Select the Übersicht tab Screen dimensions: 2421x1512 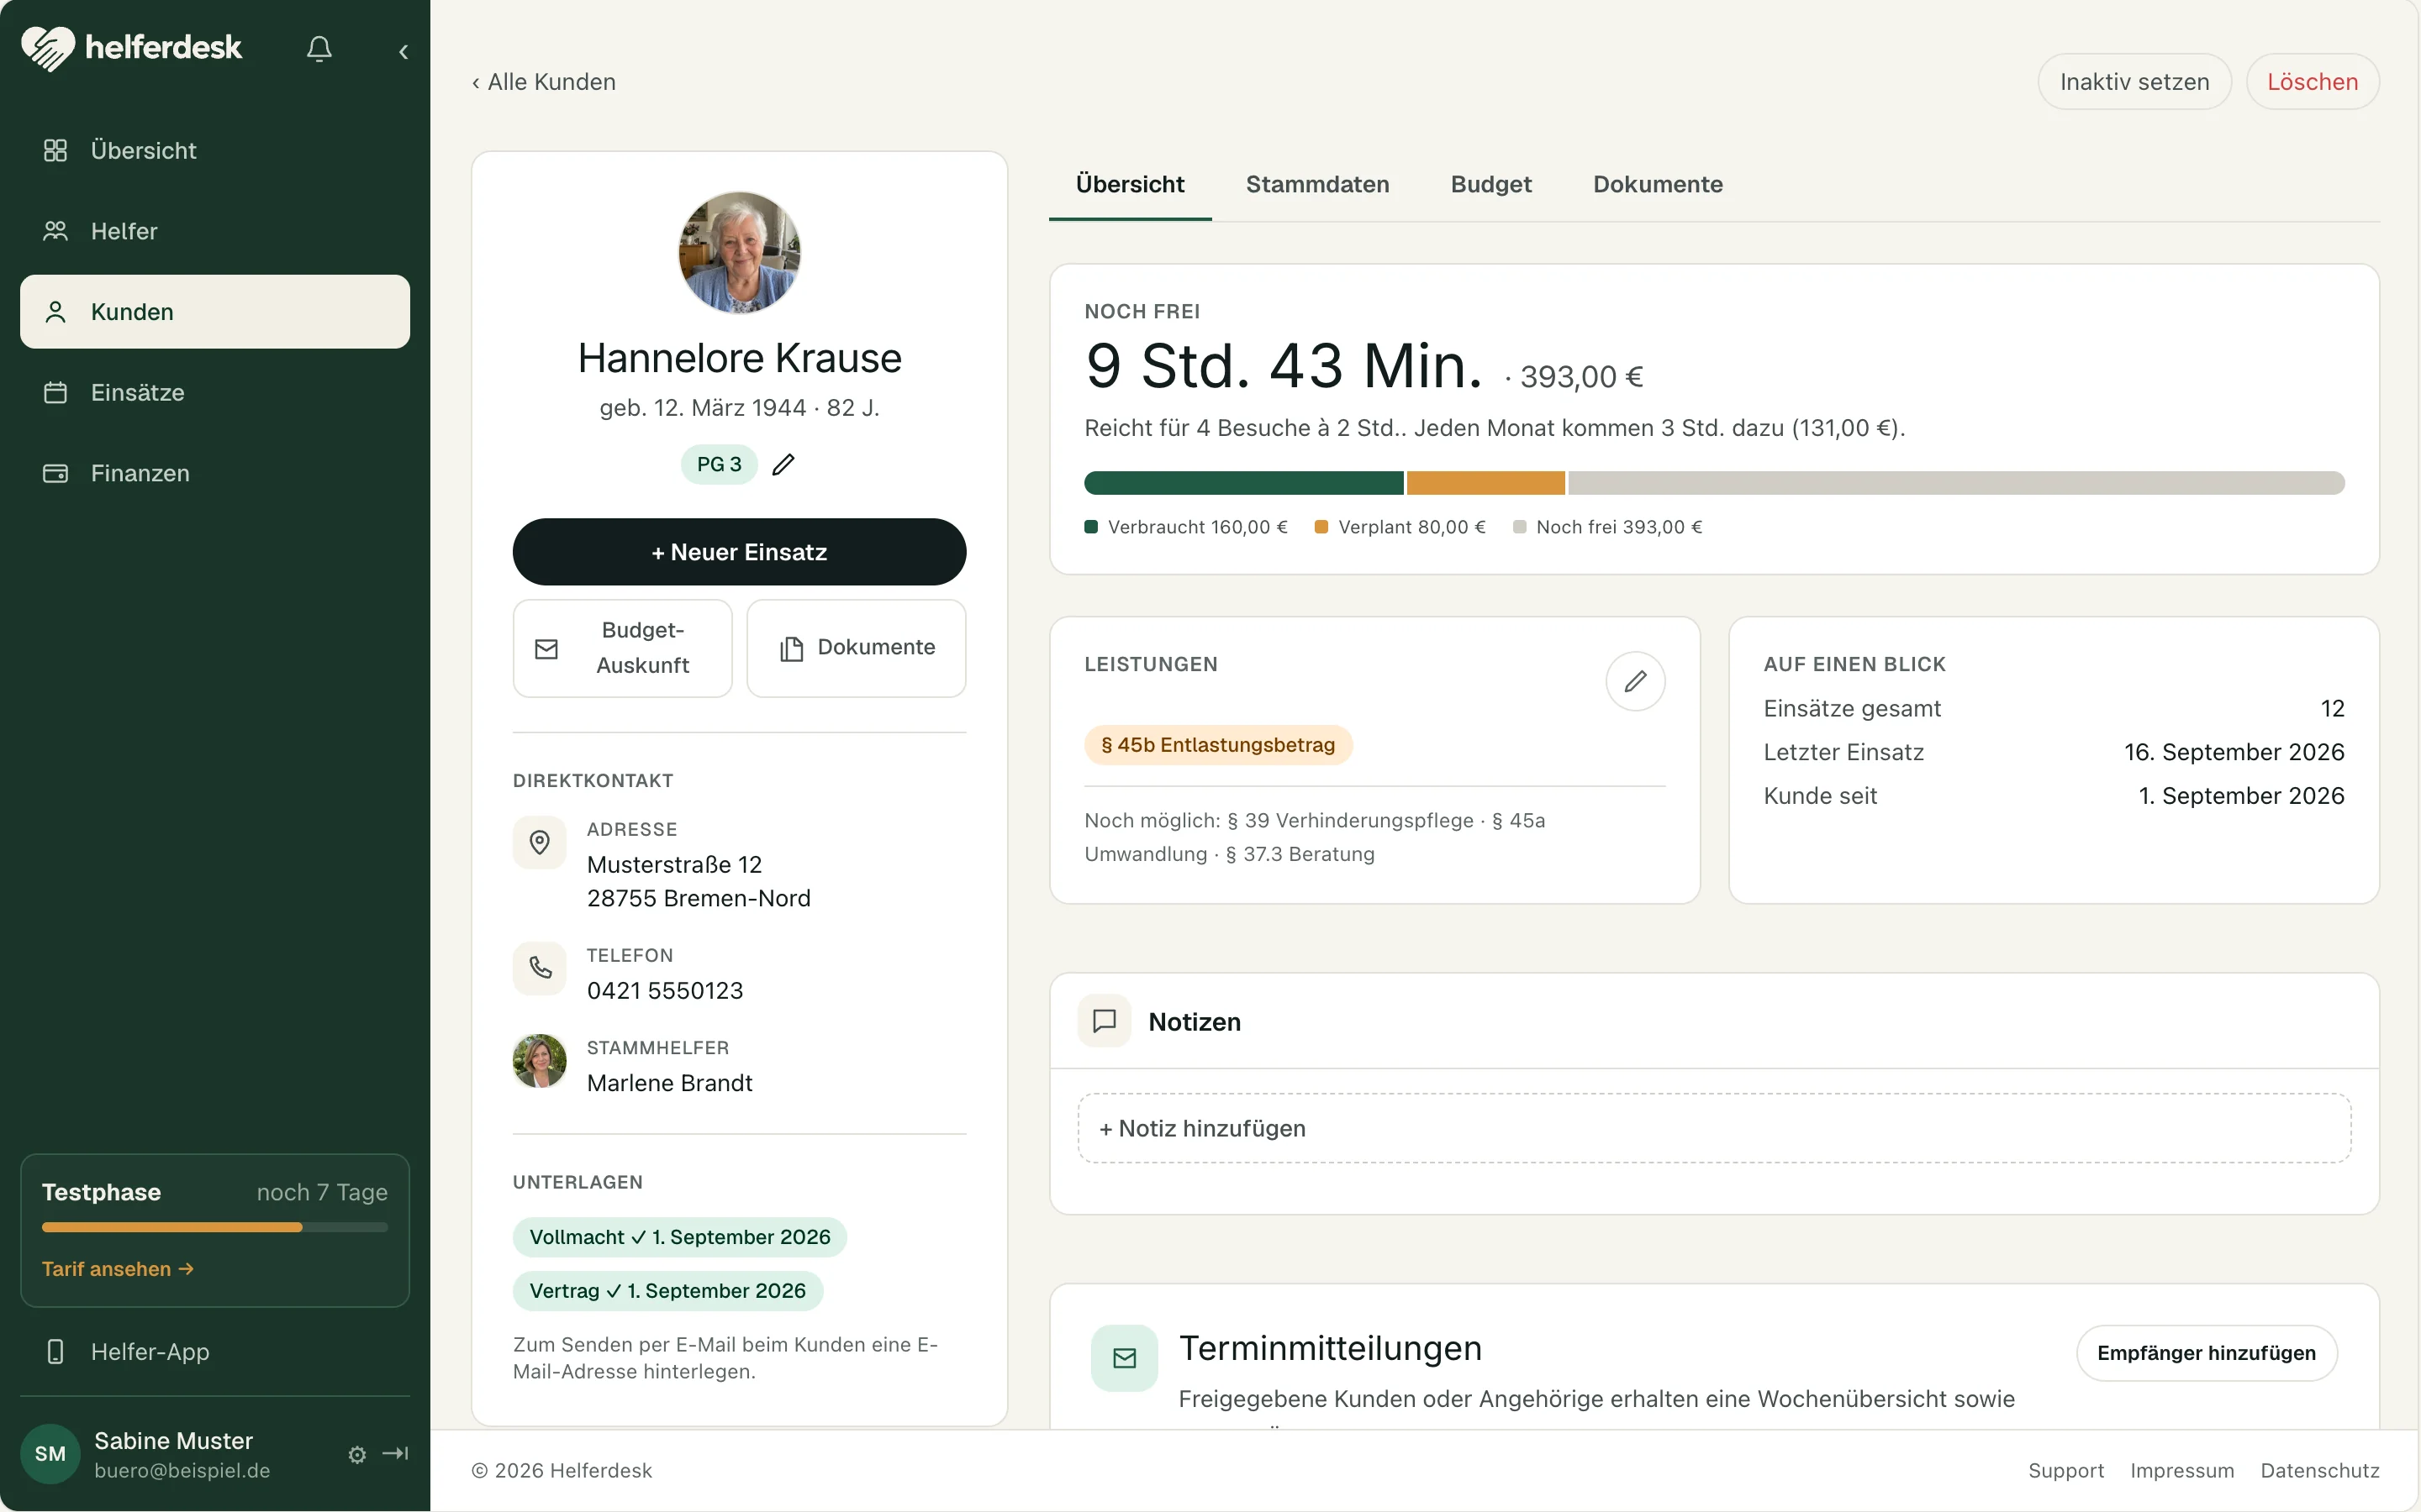pos(1130,184)
